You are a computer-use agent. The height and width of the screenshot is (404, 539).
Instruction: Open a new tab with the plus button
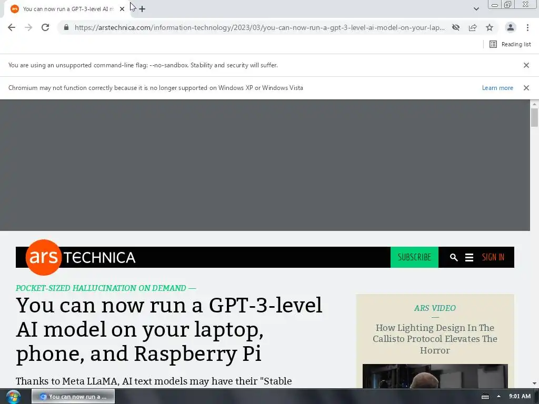[x=142, y=9]
